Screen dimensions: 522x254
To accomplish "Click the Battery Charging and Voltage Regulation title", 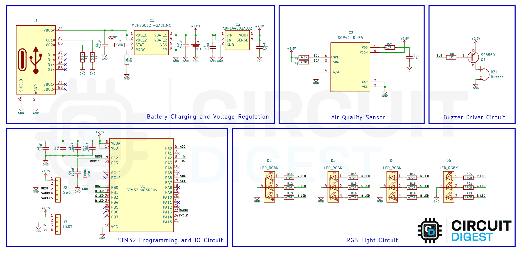I will click(x=208, y=117).
